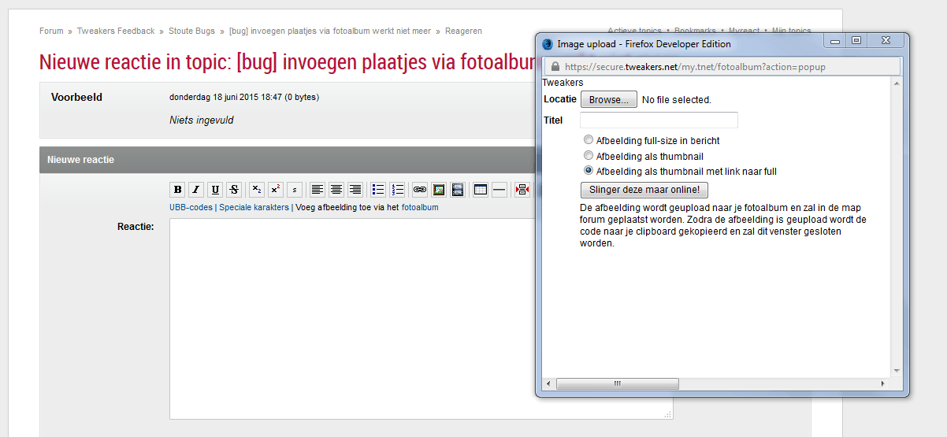Click the popup scroll-left arrow
This screenshot has width=947, height=437.
point(548,383)
